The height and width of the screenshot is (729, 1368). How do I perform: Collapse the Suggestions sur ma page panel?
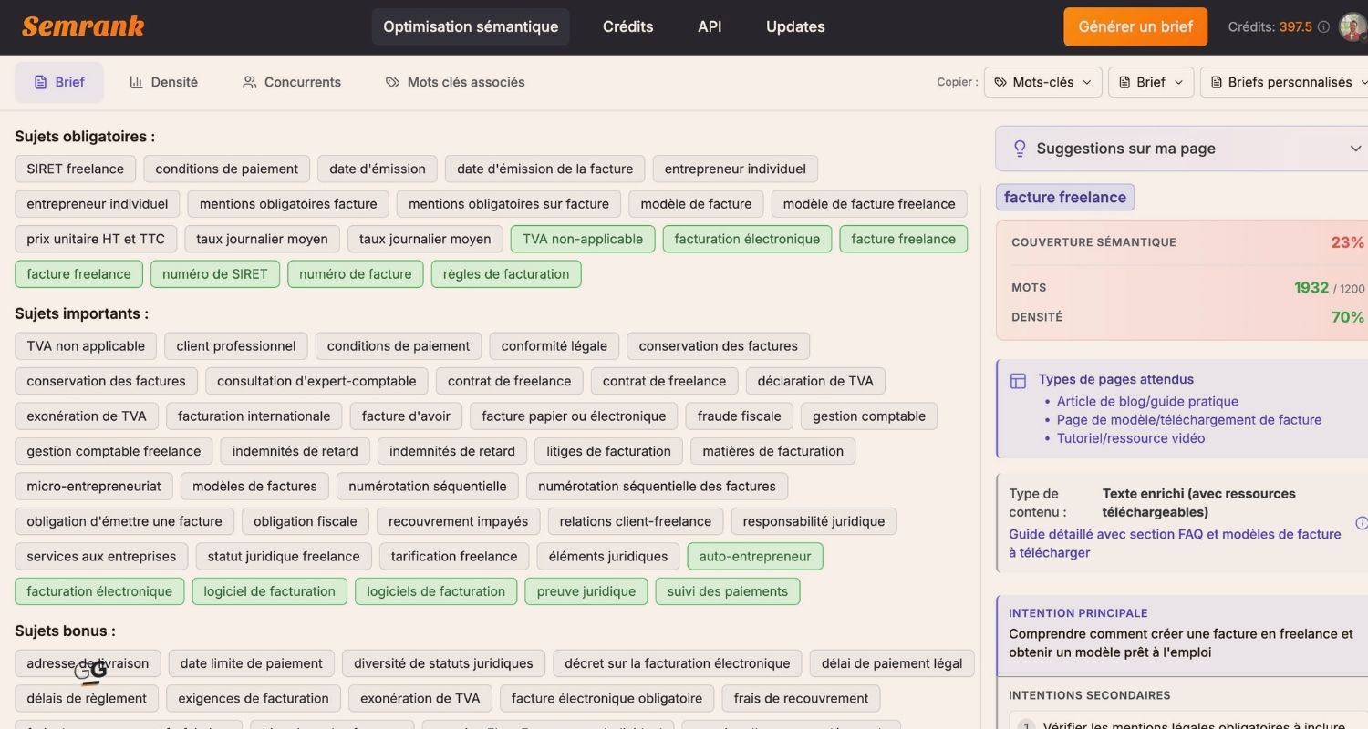tap(1356, 148)
